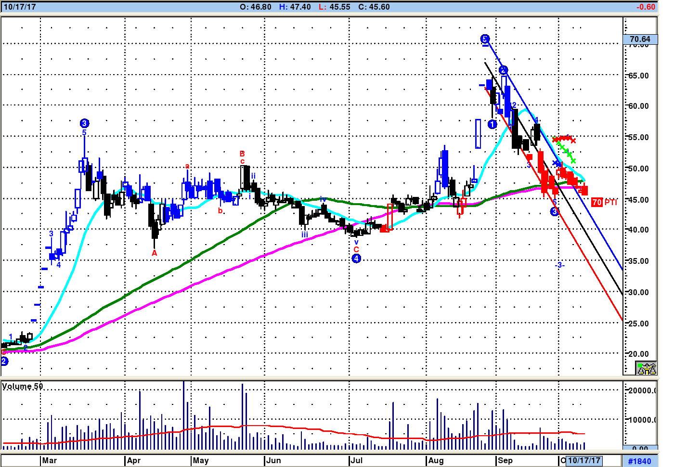Click the Mar month label
The width and height of the screenshot is (674, 467).
click(49, 460)
